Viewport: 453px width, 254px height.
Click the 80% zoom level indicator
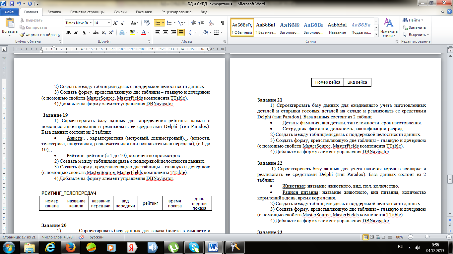click(400, 237)
